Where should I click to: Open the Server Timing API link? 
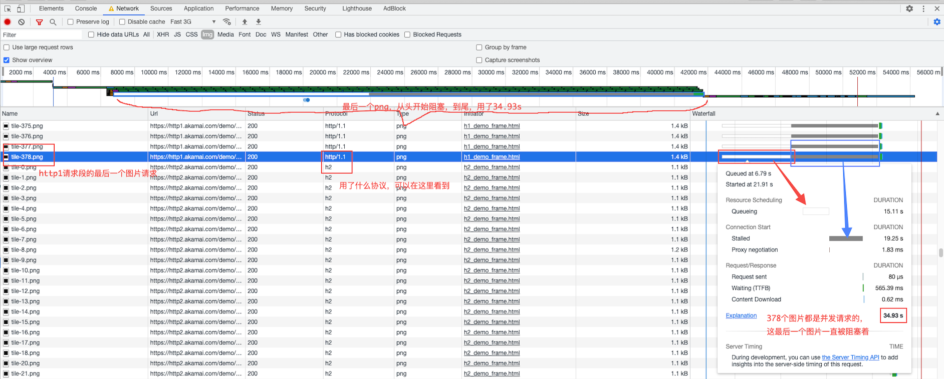(x=850, y=357)
